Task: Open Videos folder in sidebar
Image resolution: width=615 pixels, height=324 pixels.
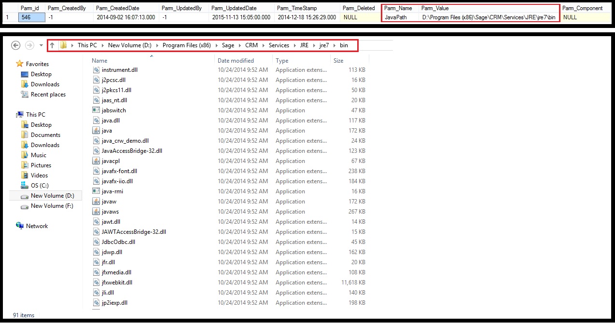Action: pos(39,175)
